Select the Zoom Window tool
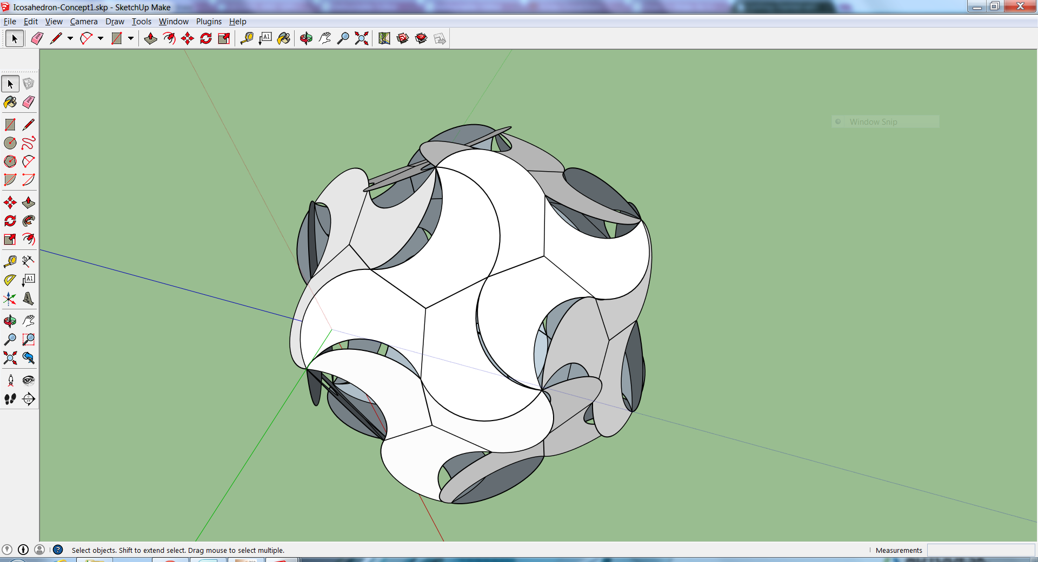This screenshot has height=562, width=1038. click(x=29, y=340)
